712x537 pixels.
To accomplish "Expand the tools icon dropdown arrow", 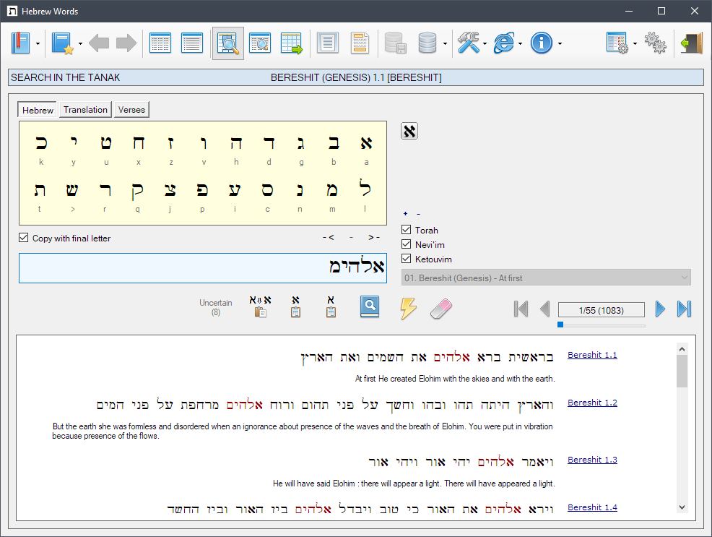I will (485, 43).
